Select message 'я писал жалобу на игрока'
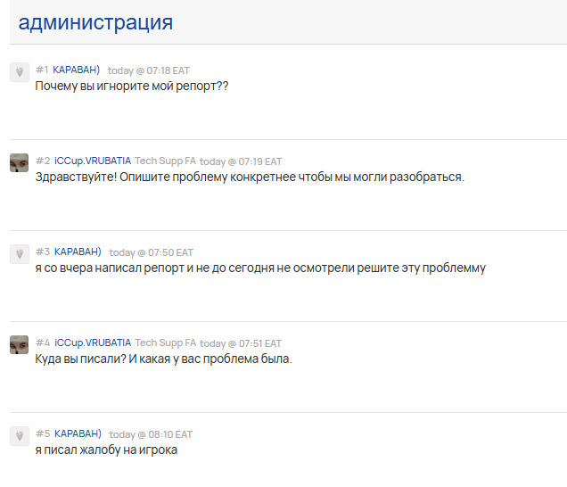Image resolution: width=567 pixels, height=487 pixels. (106, 450)
